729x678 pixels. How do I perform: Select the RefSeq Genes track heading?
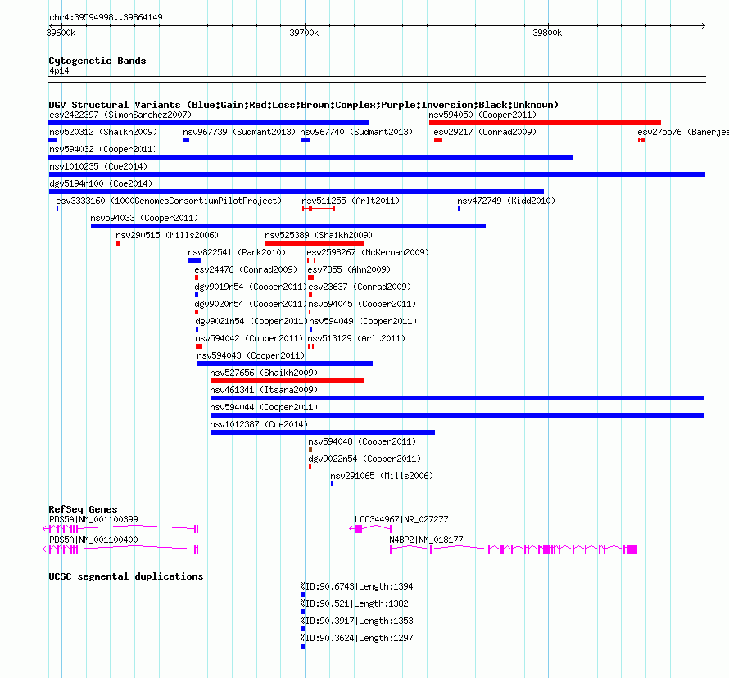(83, 509)
